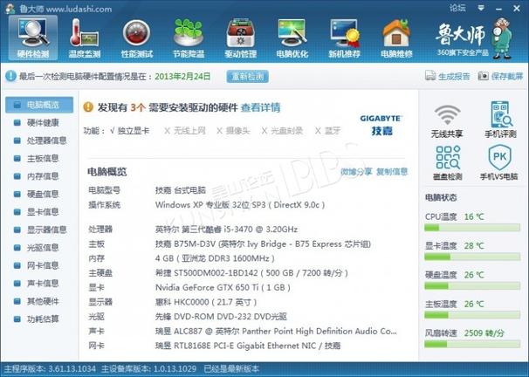Image resolution: width=529 pixels, height=377 pixels.
Task: Click the CPU温度 progress bar
Action: [472, 228]
